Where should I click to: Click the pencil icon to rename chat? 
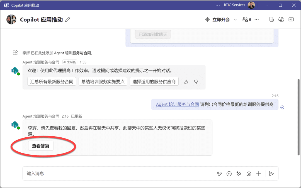[x=68, y=20]
